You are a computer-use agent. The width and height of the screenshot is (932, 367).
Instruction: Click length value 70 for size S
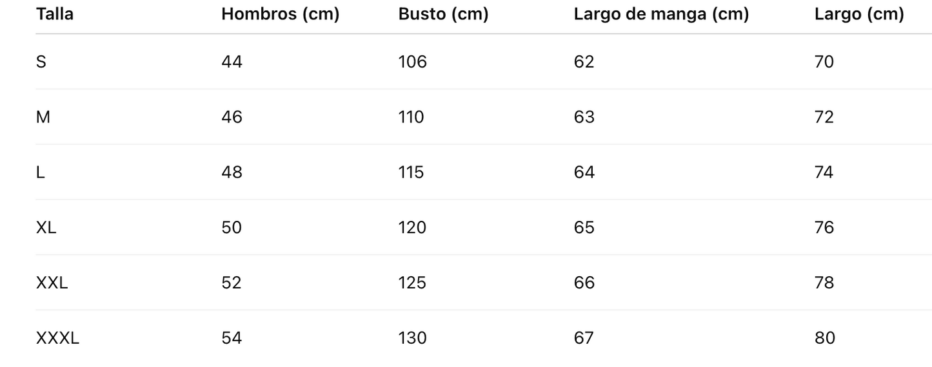coord(824,62)
